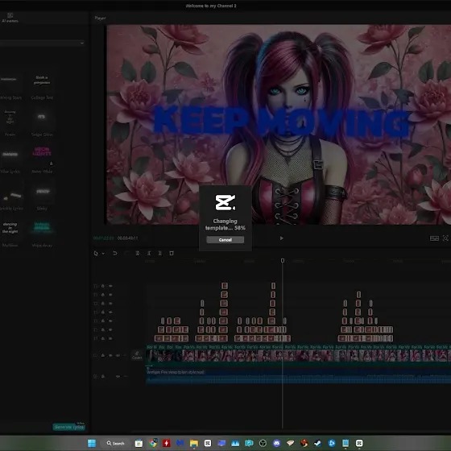Image resolution: width=451 pixels, height=451 pixels.
Task: Choose the pointer select tool
Action: point(96,254)
